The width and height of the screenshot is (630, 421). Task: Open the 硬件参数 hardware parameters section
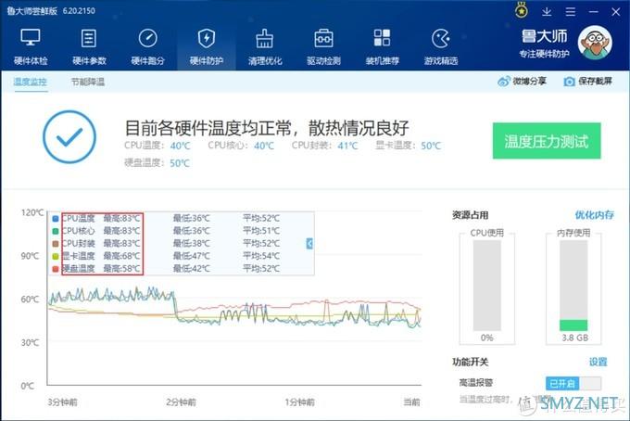pyautogui.click(x=89, y=46)
